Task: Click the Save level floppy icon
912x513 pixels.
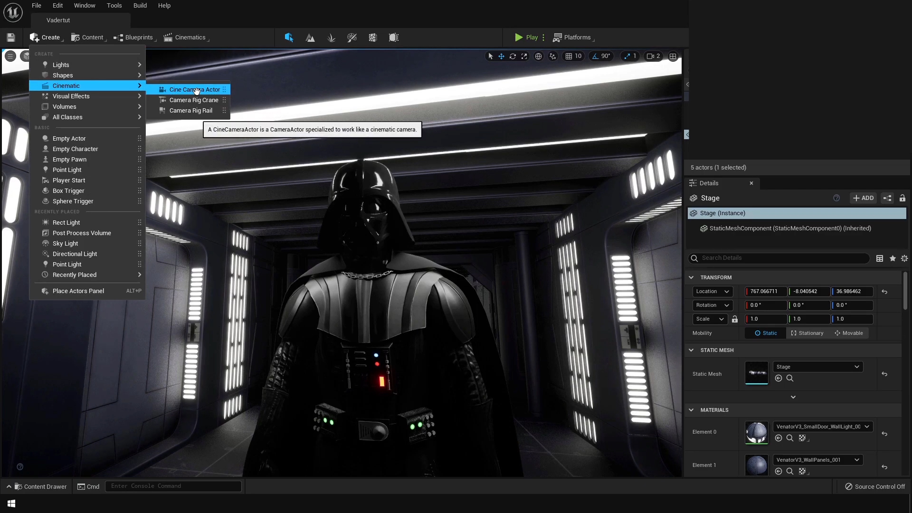Action: click(11, 38)
